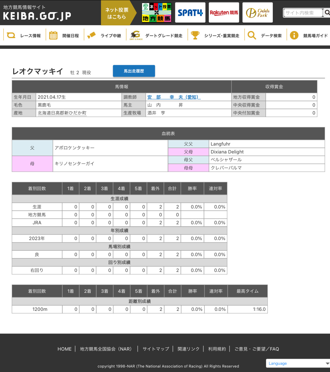
Task: Open the Rakuten競馬 logo link
Action: click(x=224, y=13)
